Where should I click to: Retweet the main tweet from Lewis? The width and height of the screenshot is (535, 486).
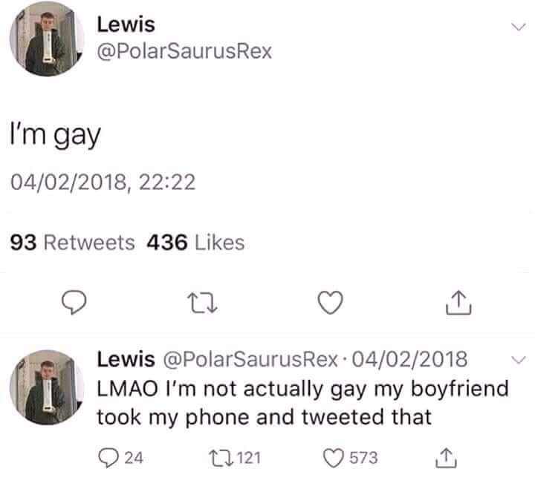(x=203, y=303)
